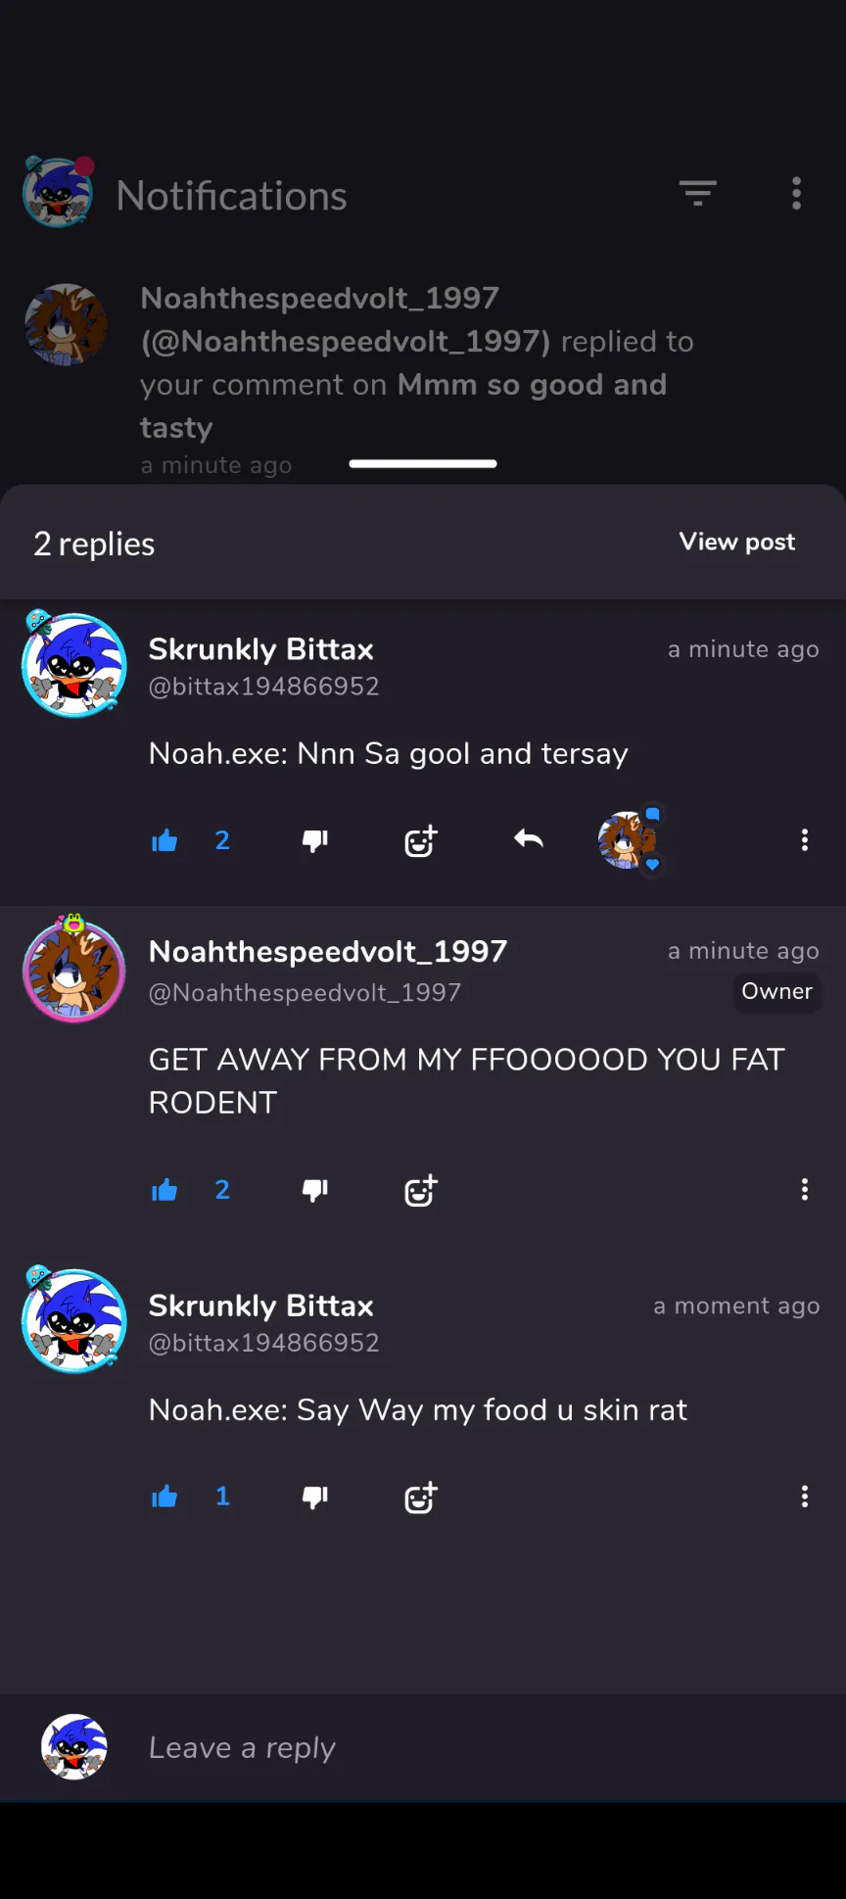Dislike the "Say Way my food" comment
This screenshot has height=1899, width=846.
click(315, 1496)
